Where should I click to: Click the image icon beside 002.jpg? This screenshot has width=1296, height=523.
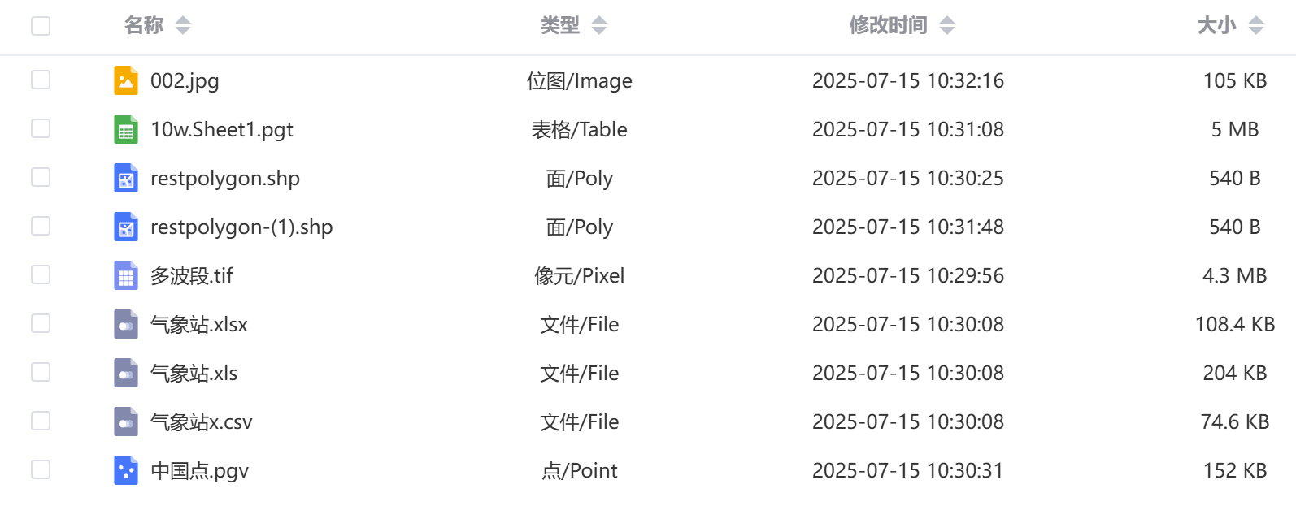125,80
